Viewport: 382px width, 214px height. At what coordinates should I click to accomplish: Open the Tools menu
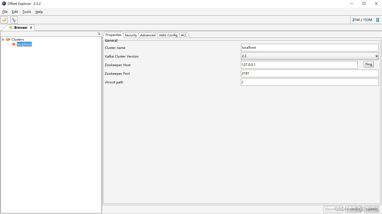point(27,12)
